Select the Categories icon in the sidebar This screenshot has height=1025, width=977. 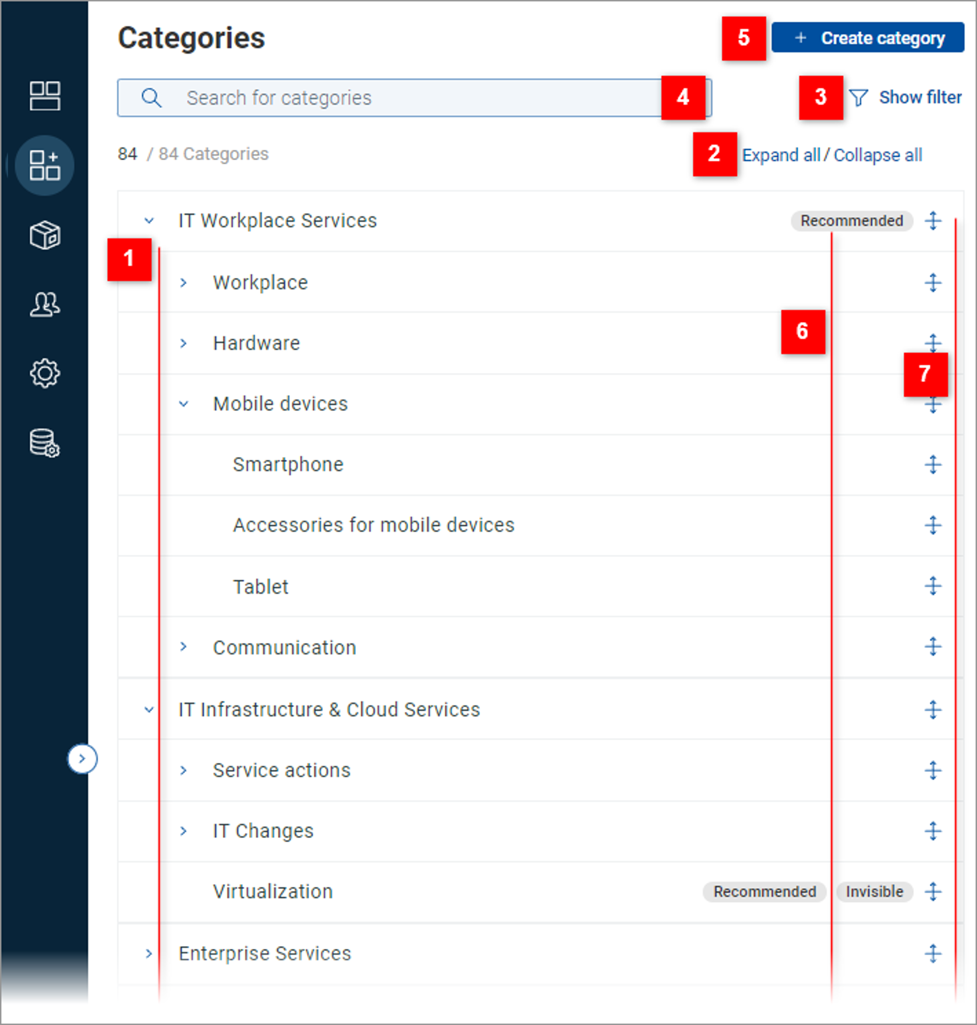45,165
